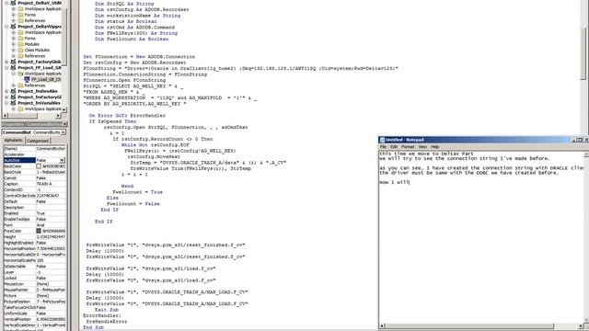Select the EnableTooltips property row
Image resolution: width=589 pixels, height=331 pixels.
35,219
